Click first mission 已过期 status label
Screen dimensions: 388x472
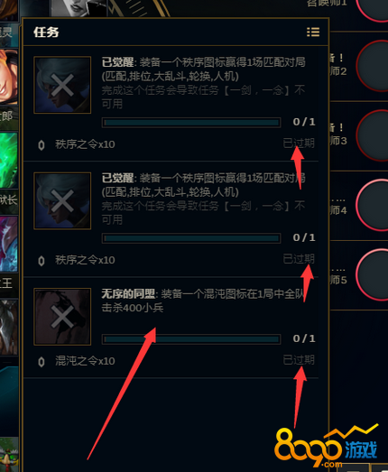pos(299,143)
